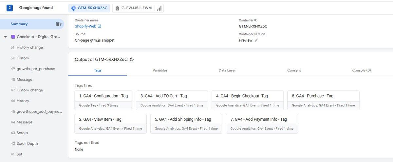Screen dimensions: 393x162
Task: Open the 5. GA4 - Add Shipping Info card
Action: pos(186,124)
